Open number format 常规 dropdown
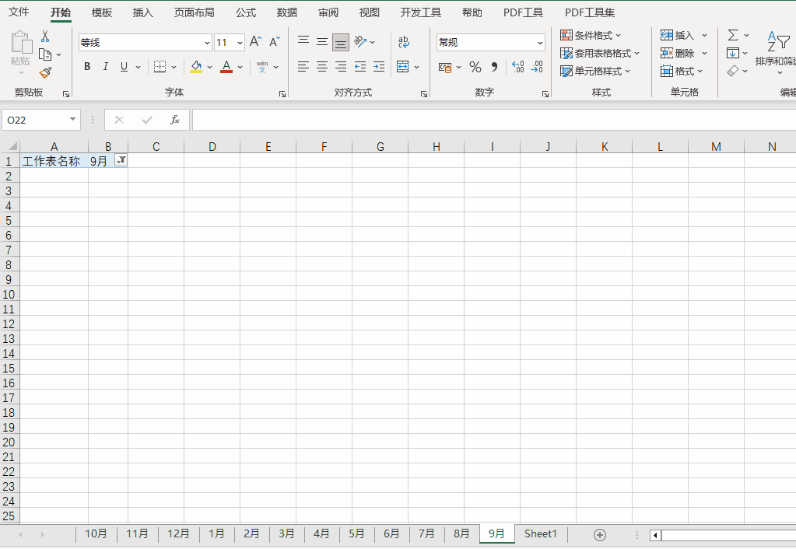This screenshot has width=796, height=549. click(x=540, y=43)
